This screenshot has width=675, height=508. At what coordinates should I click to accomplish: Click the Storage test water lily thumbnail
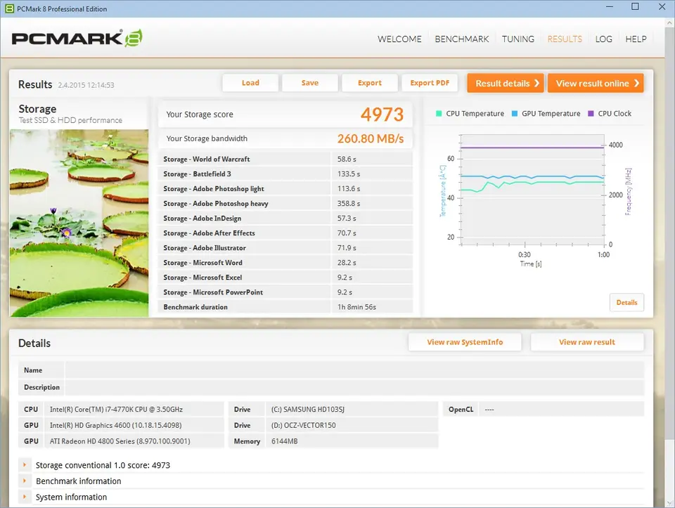pos(79,222)
